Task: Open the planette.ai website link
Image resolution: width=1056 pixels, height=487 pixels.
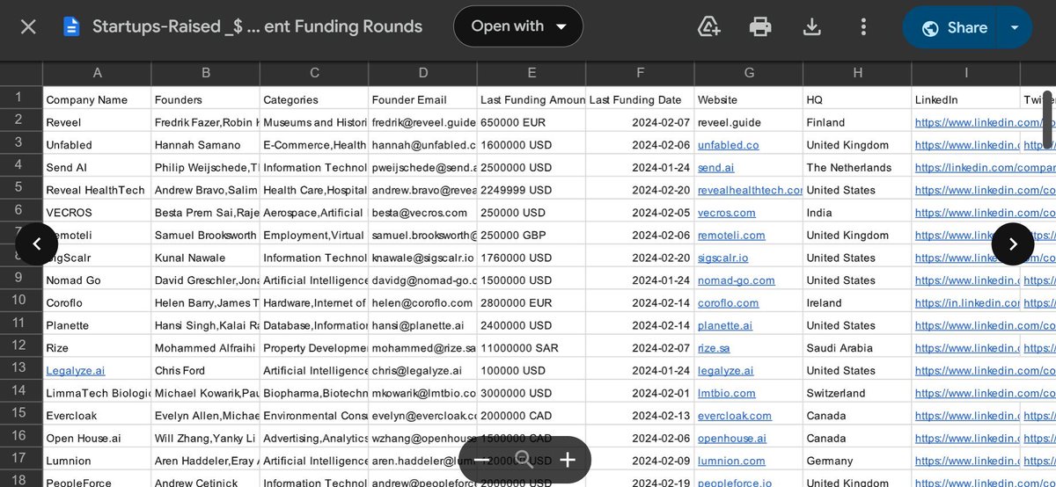Action: tap(725, 325)
